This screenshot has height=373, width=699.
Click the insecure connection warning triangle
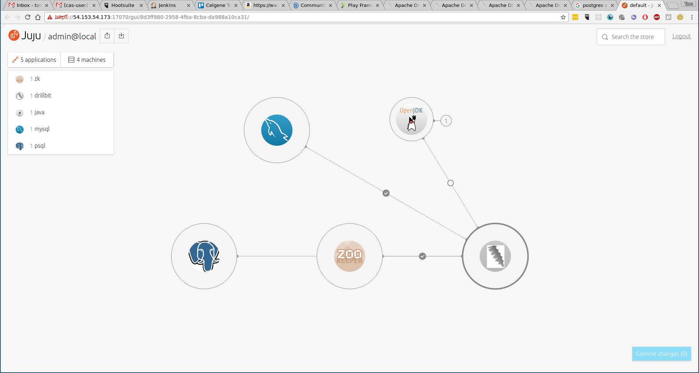[50, 17]
